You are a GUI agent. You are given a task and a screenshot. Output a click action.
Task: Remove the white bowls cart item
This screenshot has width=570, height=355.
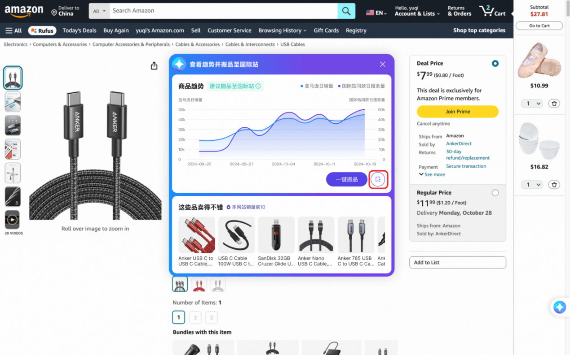[x=554, y=185]
